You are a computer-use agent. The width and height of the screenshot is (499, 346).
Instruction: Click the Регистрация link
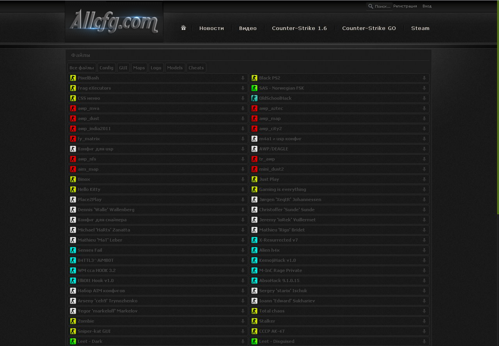click(405, 6)
